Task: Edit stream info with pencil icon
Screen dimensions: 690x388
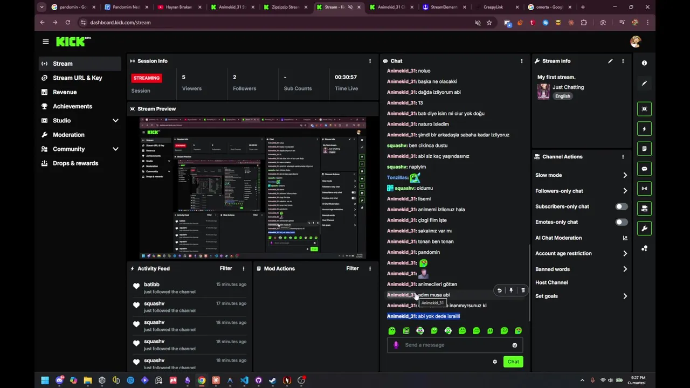Action: [610, 61]
